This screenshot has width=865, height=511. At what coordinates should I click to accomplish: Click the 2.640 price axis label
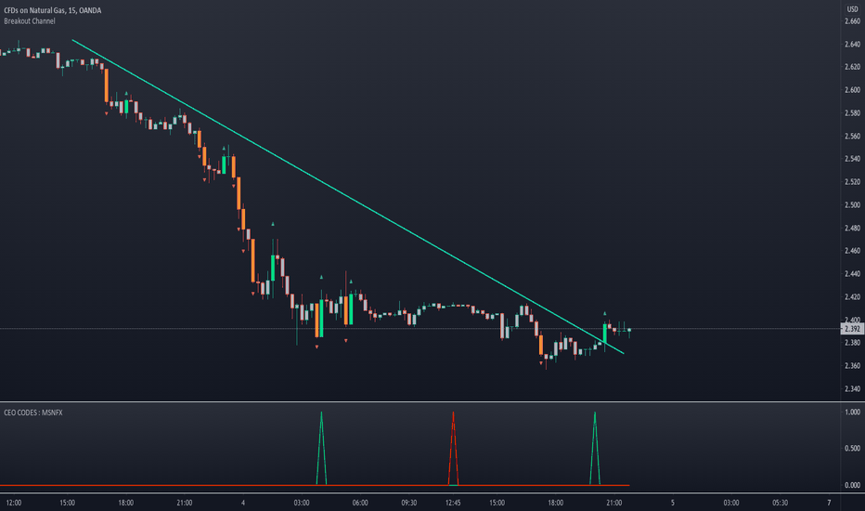pyautogui.click(x=852, y=45)
